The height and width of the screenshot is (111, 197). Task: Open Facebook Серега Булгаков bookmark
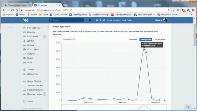(58, 14)
